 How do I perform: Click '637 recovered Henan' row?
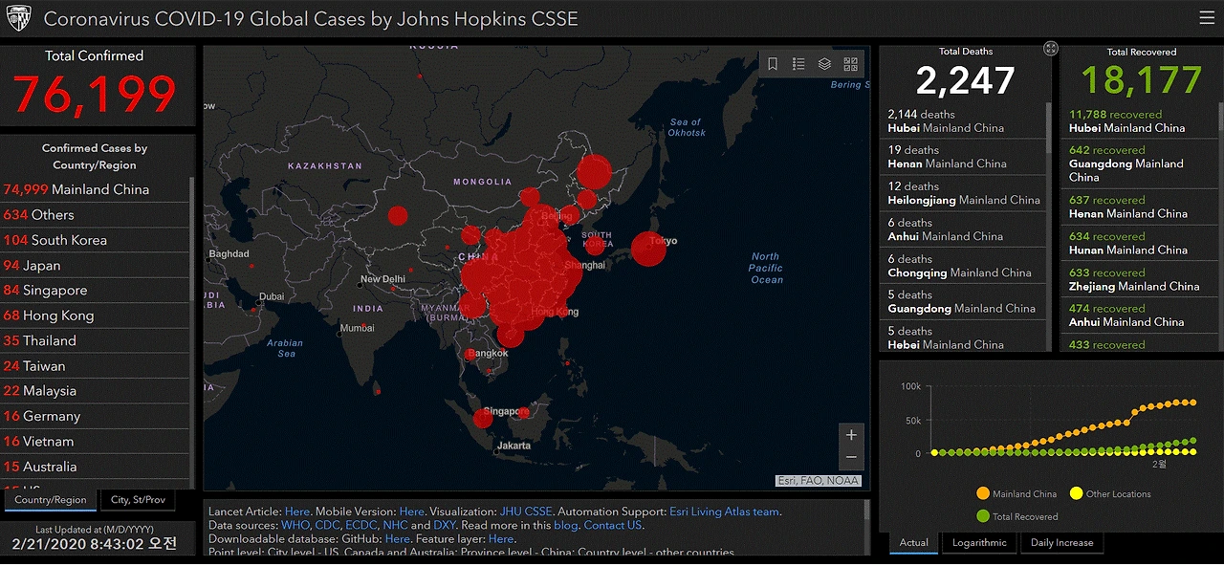[x=1138, y=207]
